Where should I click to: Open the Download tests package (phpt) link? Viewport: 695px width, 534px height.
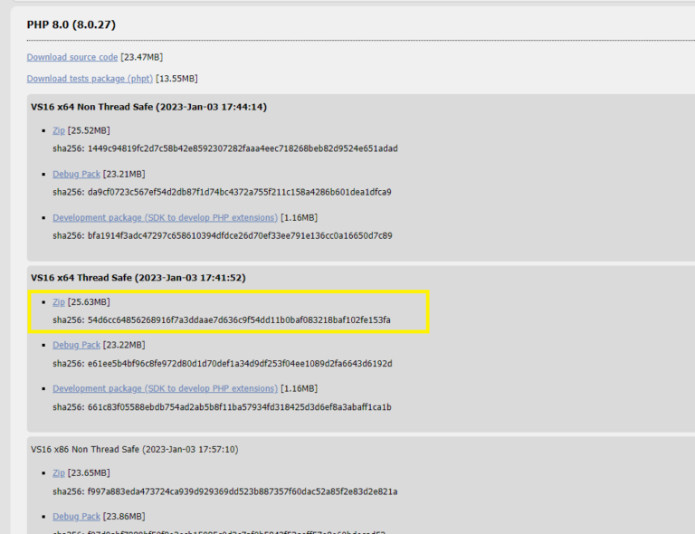(90, 79)
